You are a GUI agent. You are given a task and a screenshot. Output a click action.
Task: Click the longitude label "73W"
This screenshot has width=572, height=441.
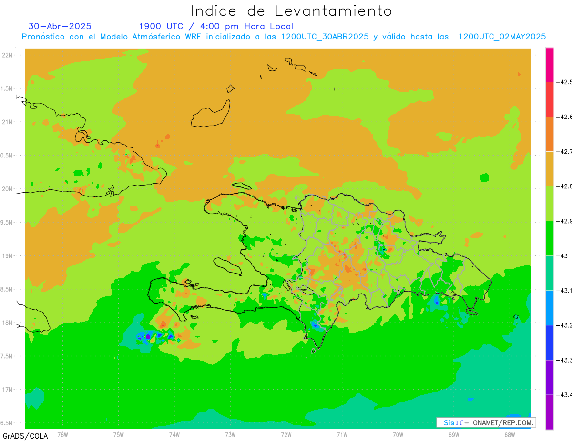(x=230, y=434)
